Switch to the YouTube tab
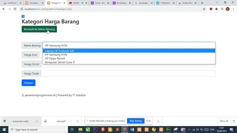 (76, 3)
